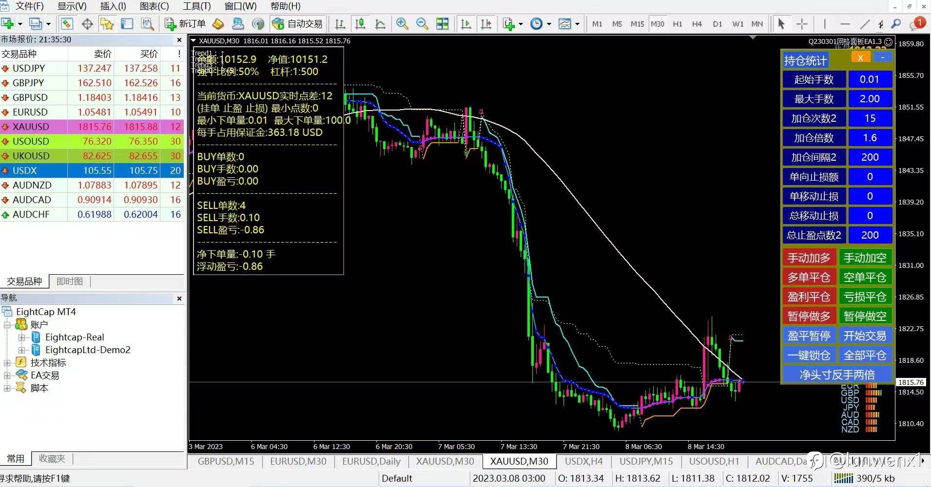Open the Templates dropdown arrow
Viewport: 931px width, 487px height.
pos(577,23)
